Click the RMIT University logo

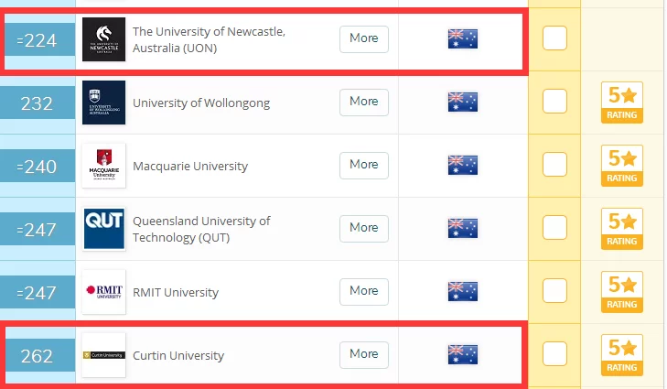pos(103,292)
